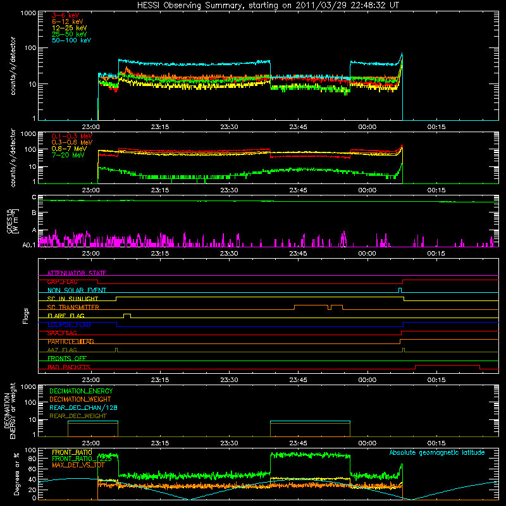Screen dimensions: 506x506
Task: Select the MAX_DET_VS_TOT legend label
Action: click(x=78, y=465)
